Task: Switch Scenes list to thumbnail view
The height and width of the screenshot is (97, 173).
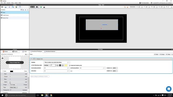Action: [x=21, y=10]
